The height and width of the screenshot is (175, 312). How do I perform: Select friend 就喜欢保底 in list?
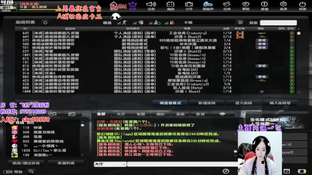point(44,132)
